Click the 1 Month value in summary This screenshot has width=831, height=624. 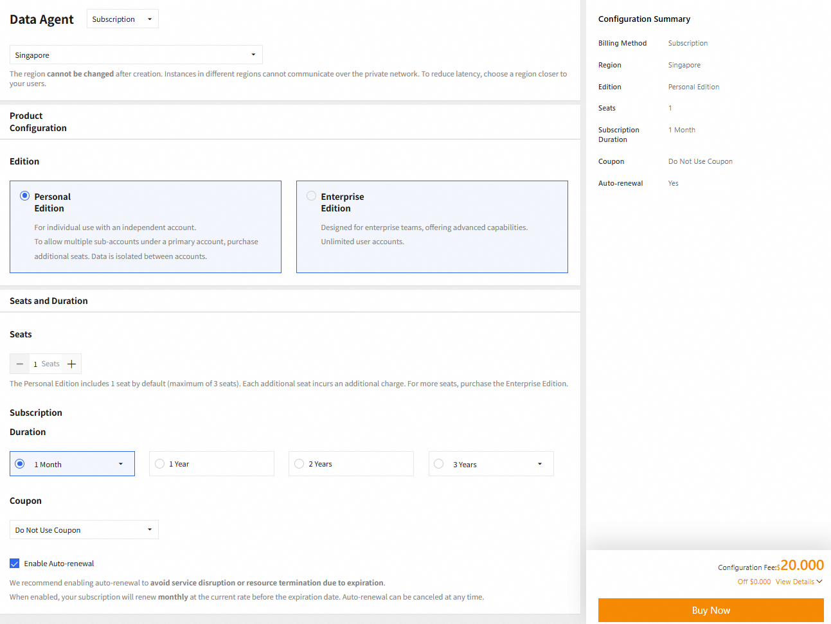[682, 130]
